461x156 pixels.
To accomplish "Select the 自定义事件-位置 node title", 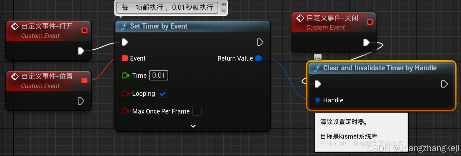I will pos(47,76).
